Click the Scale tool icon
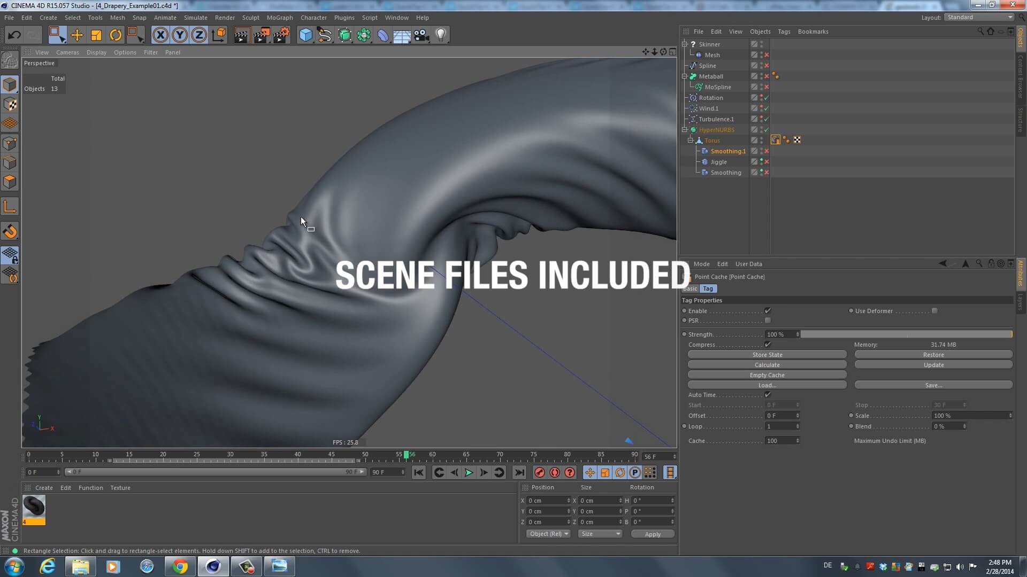 tap(96, 35)
